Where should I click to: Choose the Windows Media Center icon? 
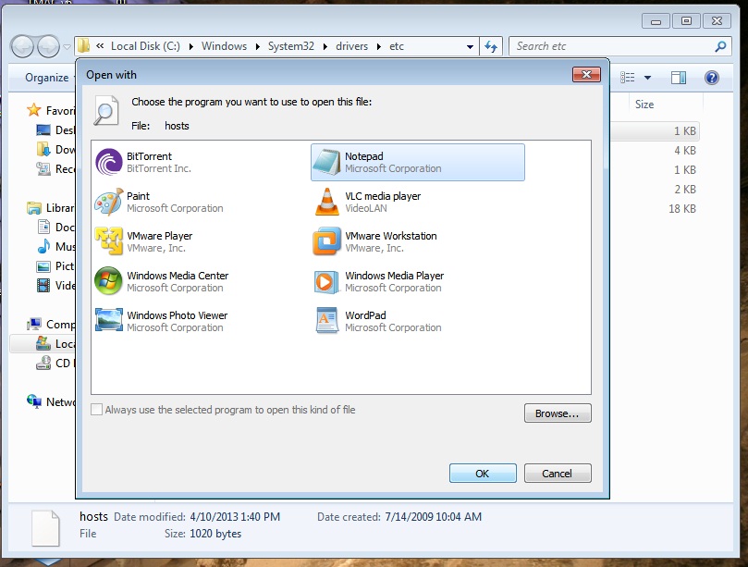coord(109,281)
